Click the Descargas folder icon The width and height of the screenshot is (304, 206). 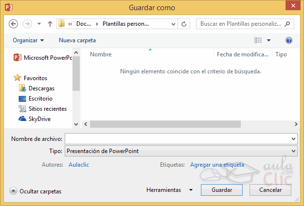22,88
